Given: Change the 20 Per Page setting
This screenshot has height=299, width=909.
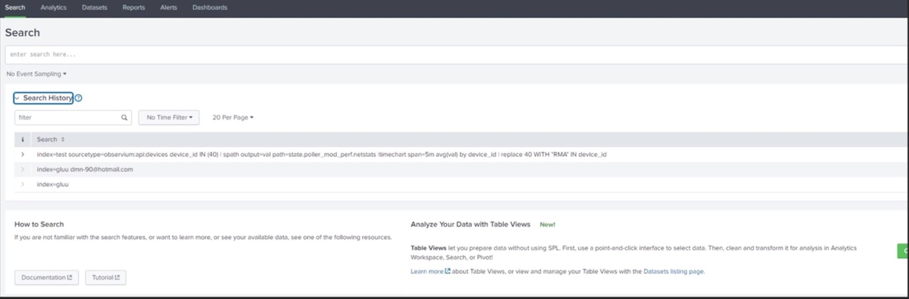Looking at the screenshot, I should (233, 117).
